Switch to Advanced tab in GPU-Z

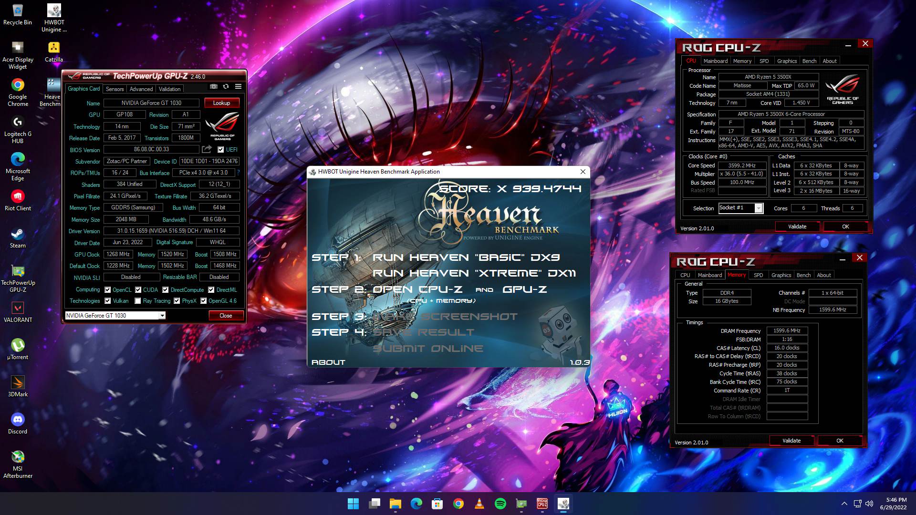[141, 89]
